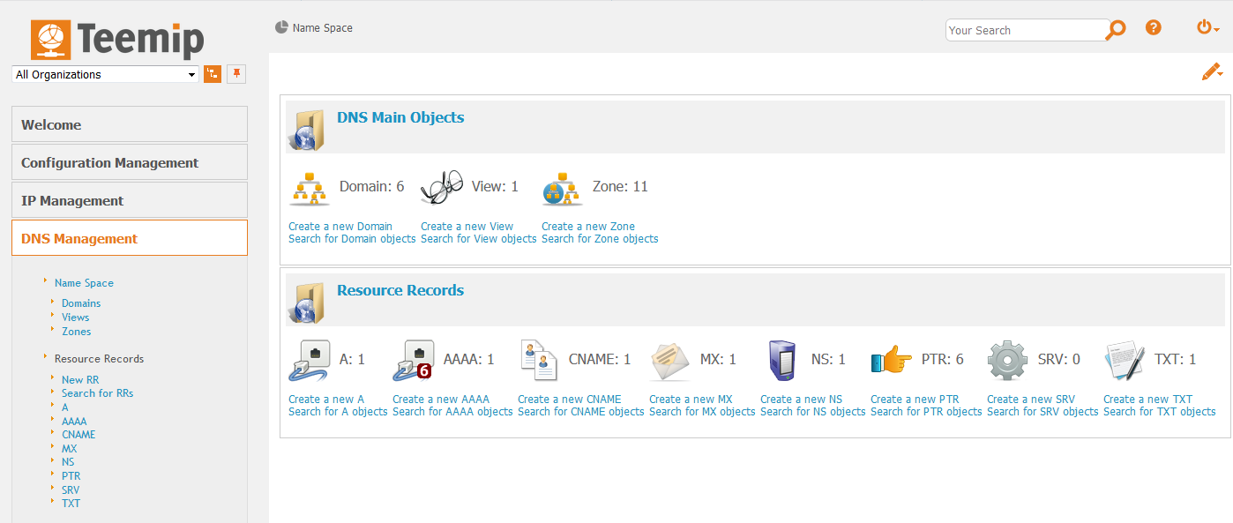Open the orange help question mark icon
This screenshot has width=1233, height=523.
[1153, 27]
